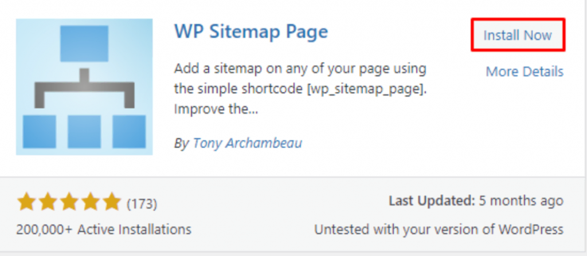Click bottom-right box of sitemap icon

129,131
